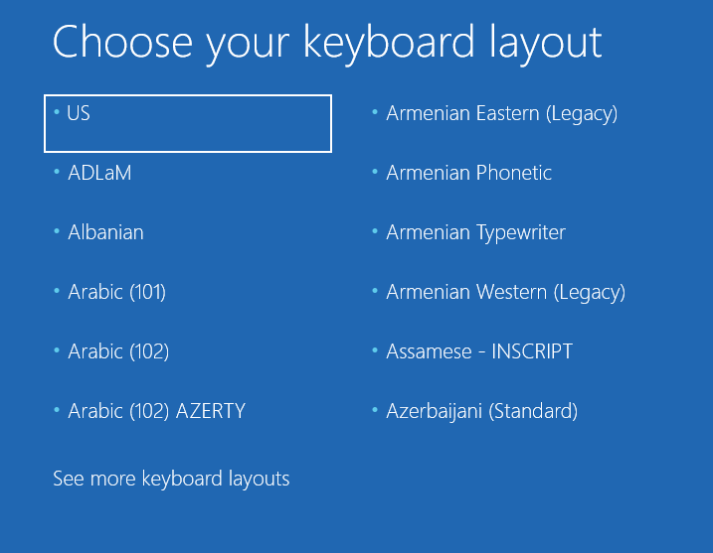Choose Armenian Eastern (Legacy) layout
Screen dimensions: 713x553
tap(501, 113)
